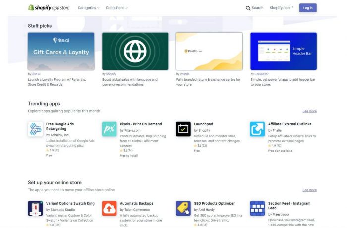This screenshot has height=228, width=347.
Task: Open the green globe Shopify app banner
Action: click(x=135, y=51)
